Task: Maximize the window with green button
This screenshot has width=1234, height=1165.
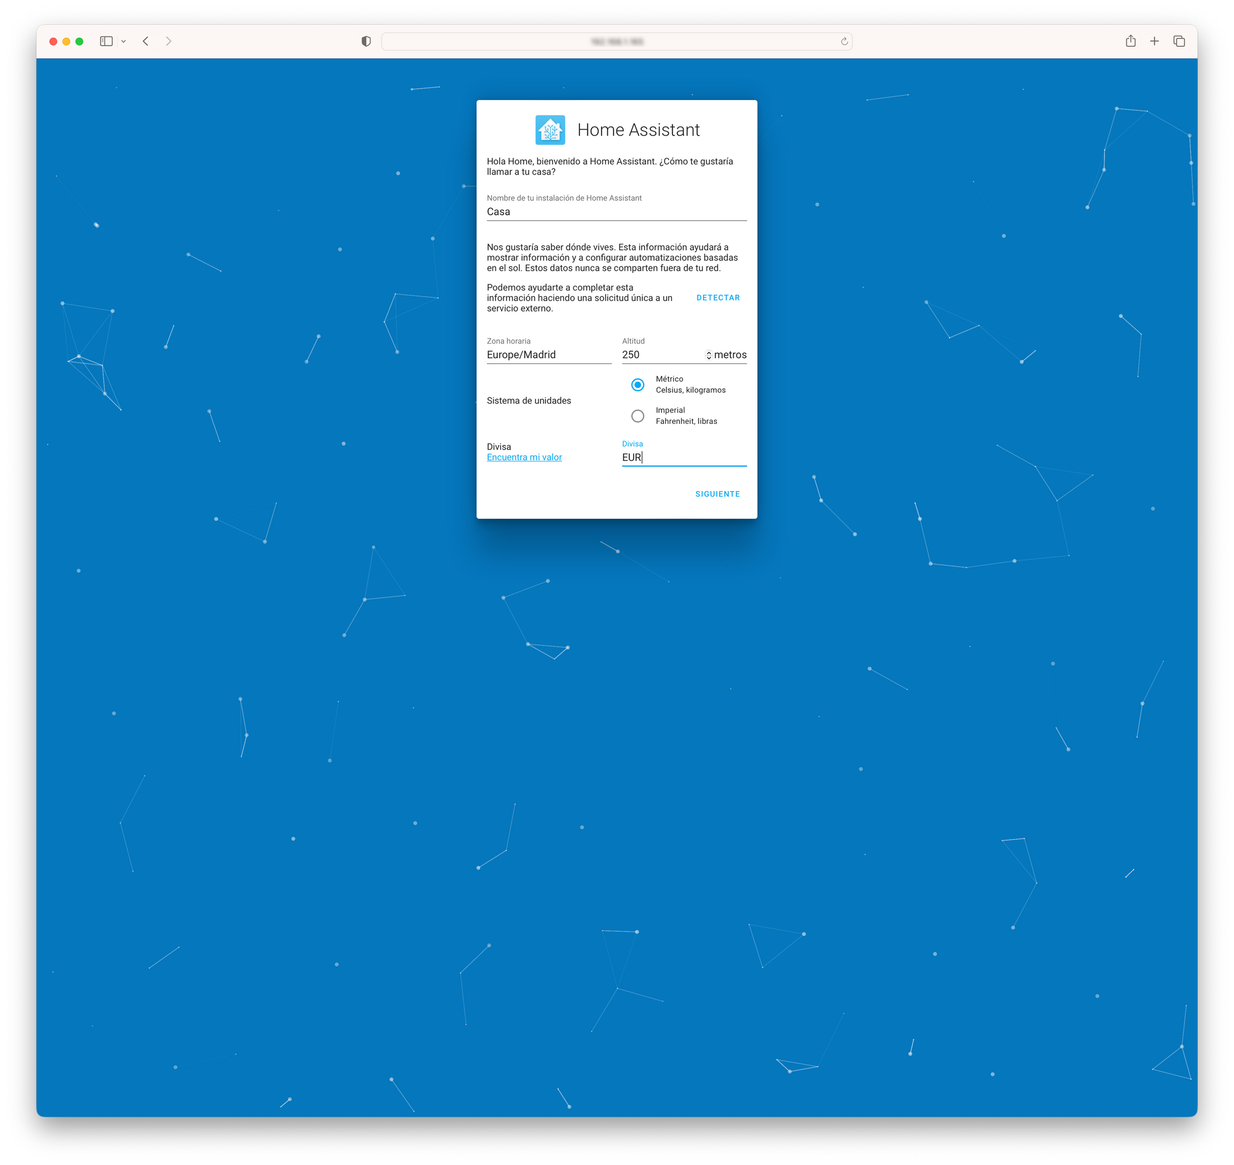Action: point(79,41)
